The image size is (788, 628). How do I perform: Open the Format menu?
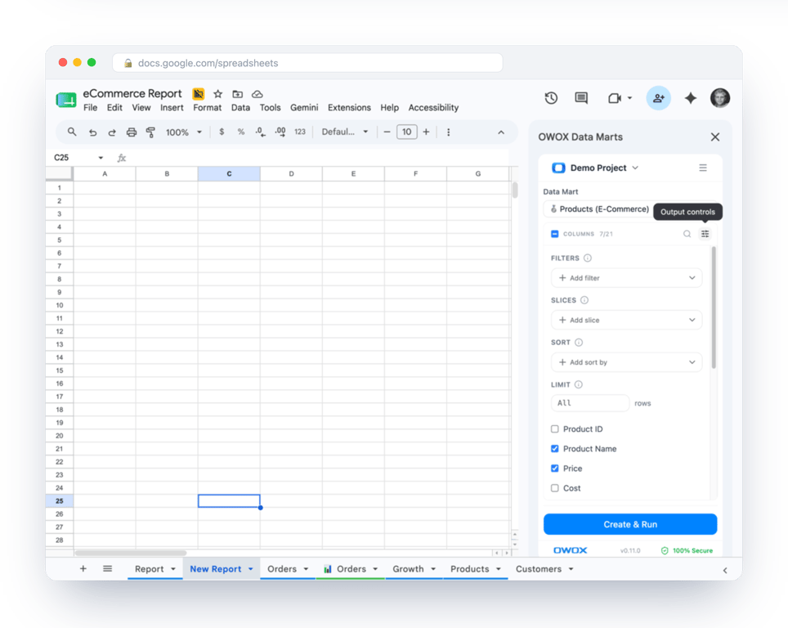pyautogui.click(x=207, y=108)
